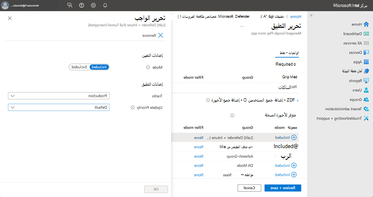The width and height of the screenshot is (373, 197).
Task: Open the Tracks dropdown showing Production
Action: [59, 96]
